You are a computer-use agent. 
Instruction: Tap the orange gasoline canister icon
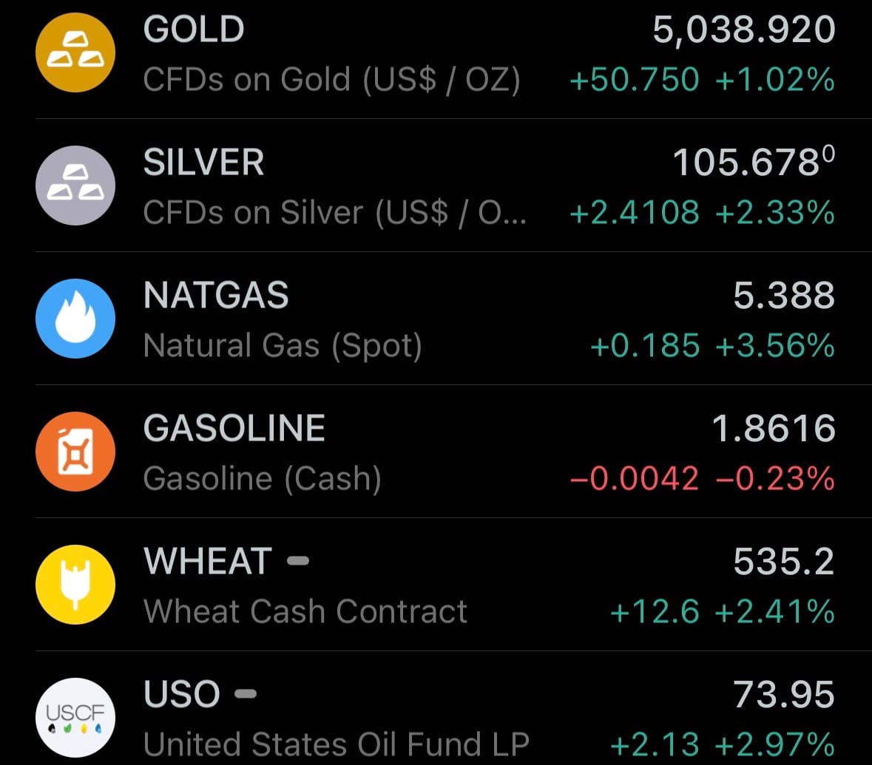75,452
